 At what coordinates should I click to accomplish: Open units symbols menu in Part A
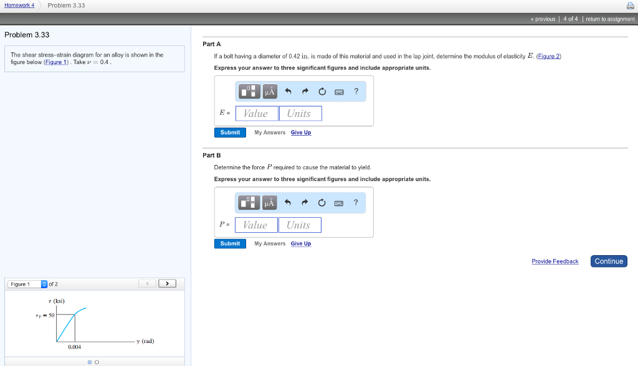[x=270, y=91]
